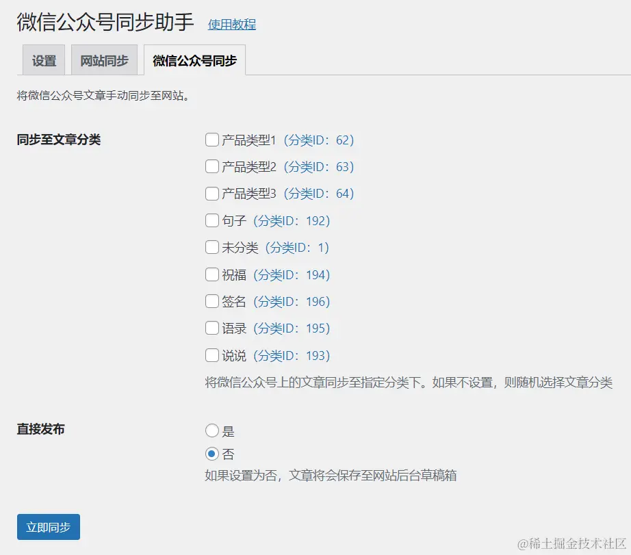Check the 产品类型2 category checkbox
This screenshot has width=631, height=555.
pyautogui.click(x=211, y=166)
